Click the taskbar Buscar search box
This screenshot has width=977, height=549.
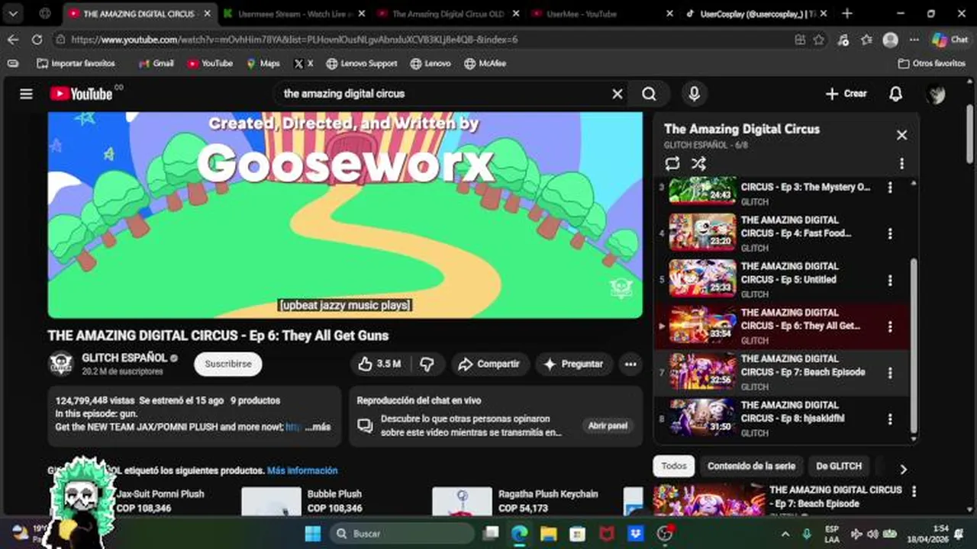click(402, 533)
